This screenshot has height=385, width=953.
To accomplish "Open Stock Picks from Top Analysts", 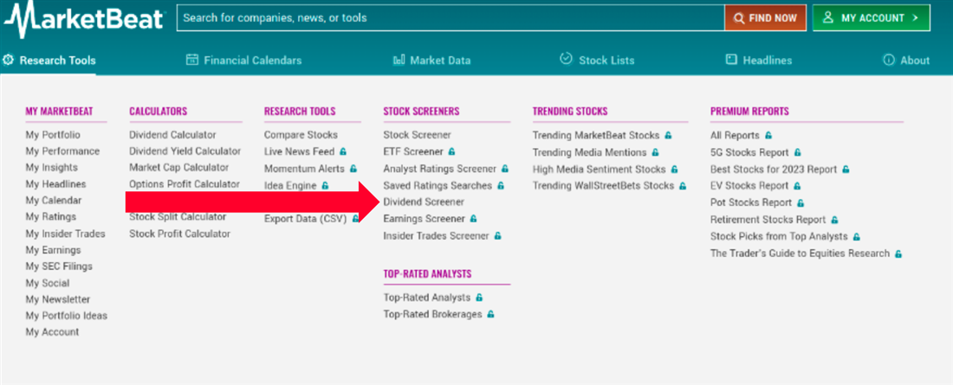I will point(779,237).
